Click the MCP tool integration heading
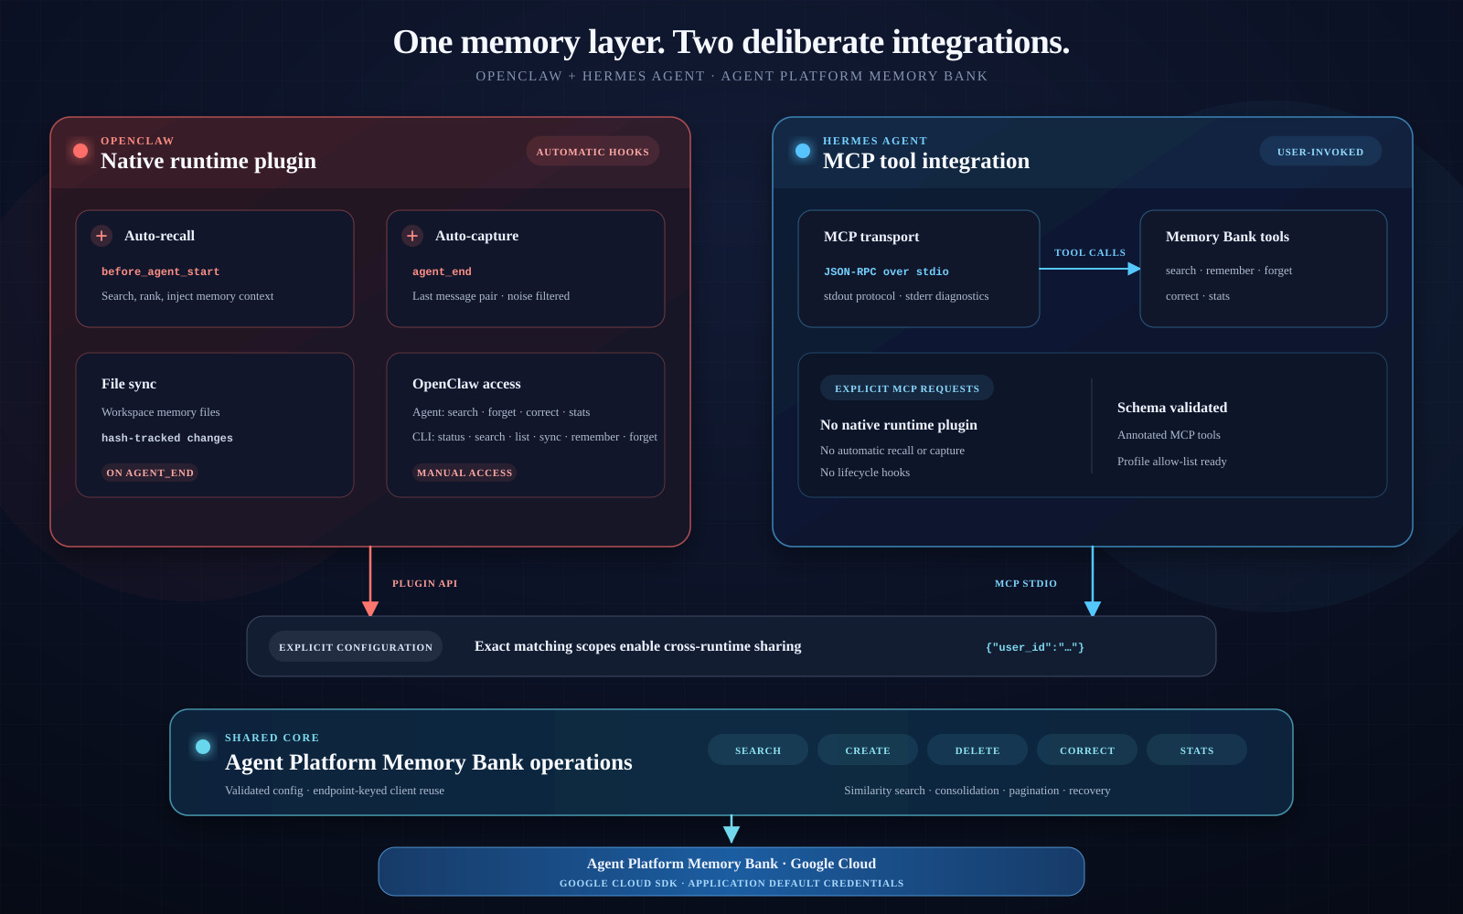This screenshot has height=914, width=1463. tap(926, 161)
